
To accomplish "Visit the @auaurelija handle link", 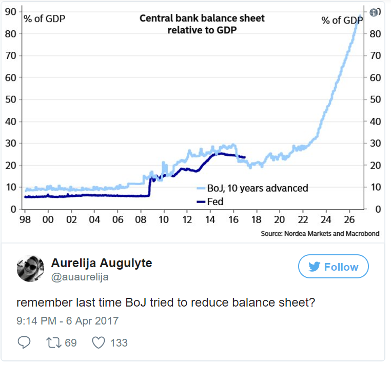I will 80,277.
